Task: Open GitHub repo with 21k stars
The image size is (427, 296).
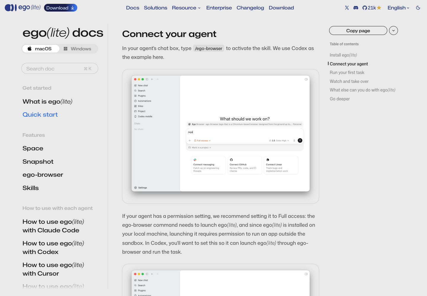Action: [x=372, y=8]
